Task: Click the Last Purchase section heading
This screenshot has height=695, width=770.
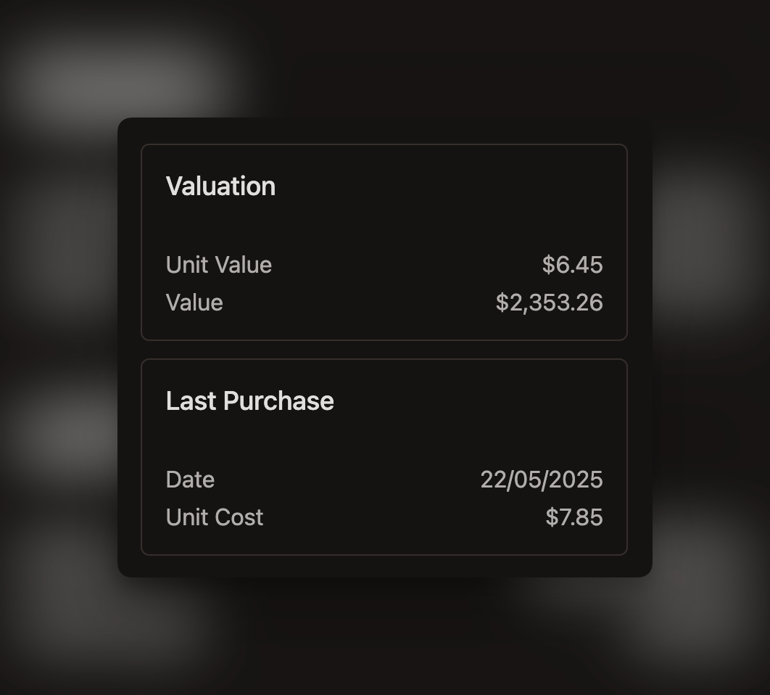Action: (x=249, y=401)
